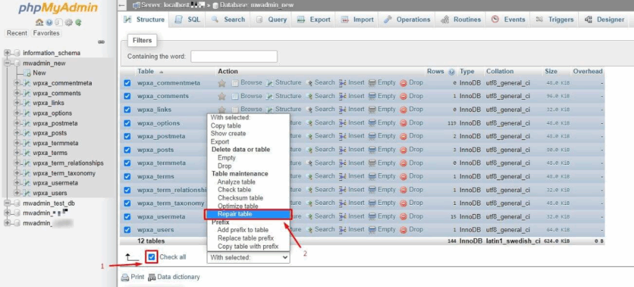
Task: Uncheck the wpxa_users table checkbox
Action: point(128,230)
